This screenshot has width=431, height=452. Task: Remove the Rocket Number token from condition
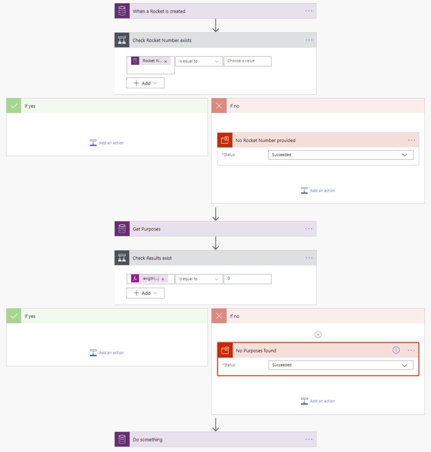[165, 61]
